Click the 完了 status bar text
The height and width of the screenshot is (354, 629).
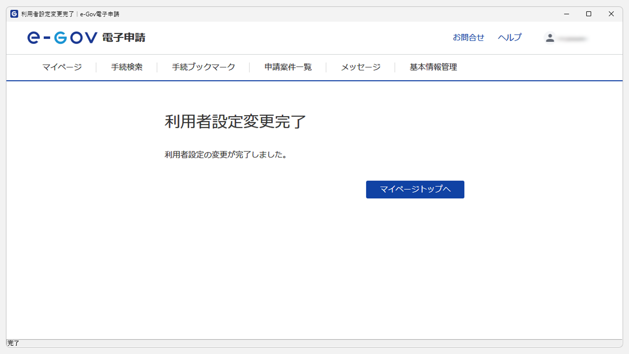[14, 343]
